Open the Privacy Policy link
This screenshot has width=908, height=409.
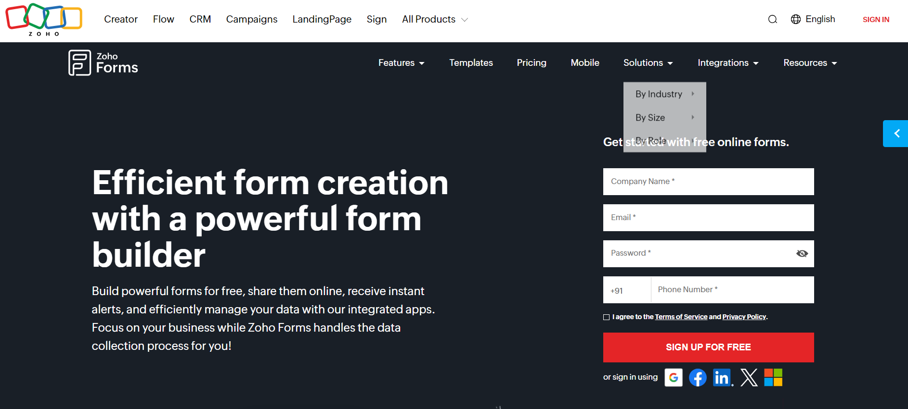pyautogui.click(x=744, y=317)
